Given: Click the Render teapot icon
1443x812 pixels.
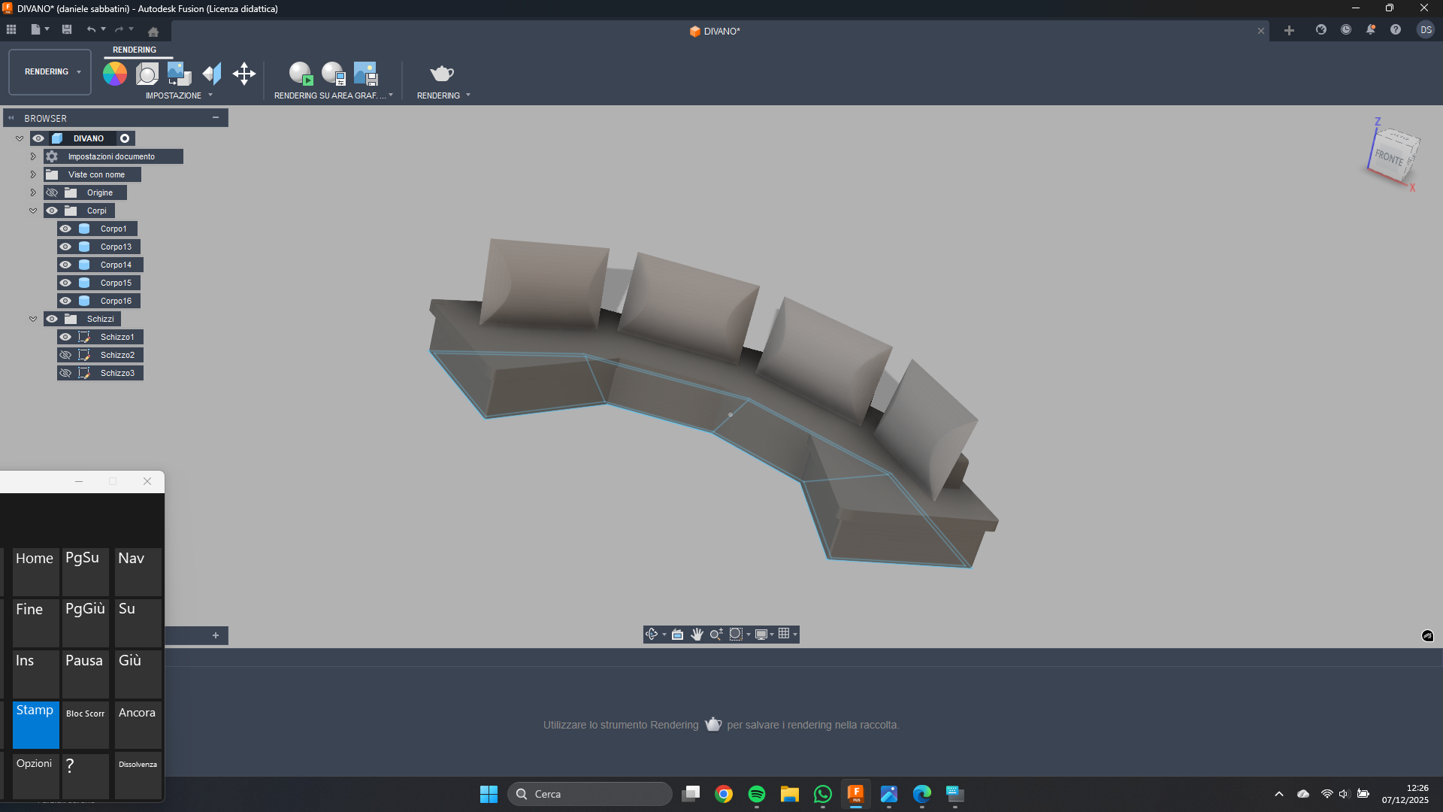Looking at the screenshot, I should click(x=442, y=74).
